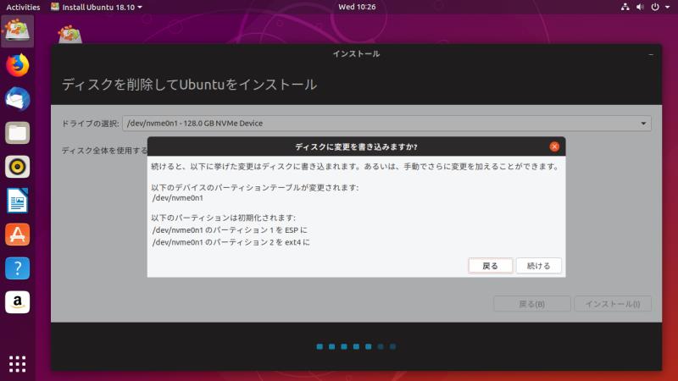This screenshot has height=381, width=678.
Task: Minimize the installer window
Action: point(651,54)
